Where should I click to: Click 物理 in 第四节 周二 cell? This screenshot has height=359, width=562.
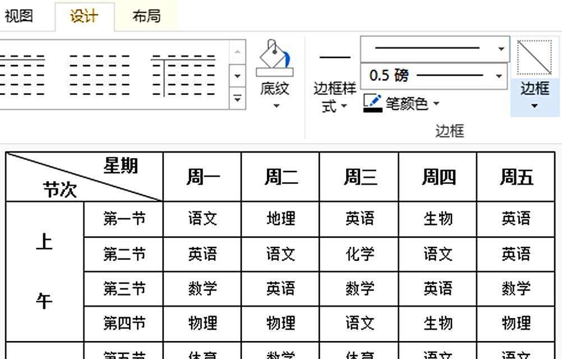[x=281, y=323]
